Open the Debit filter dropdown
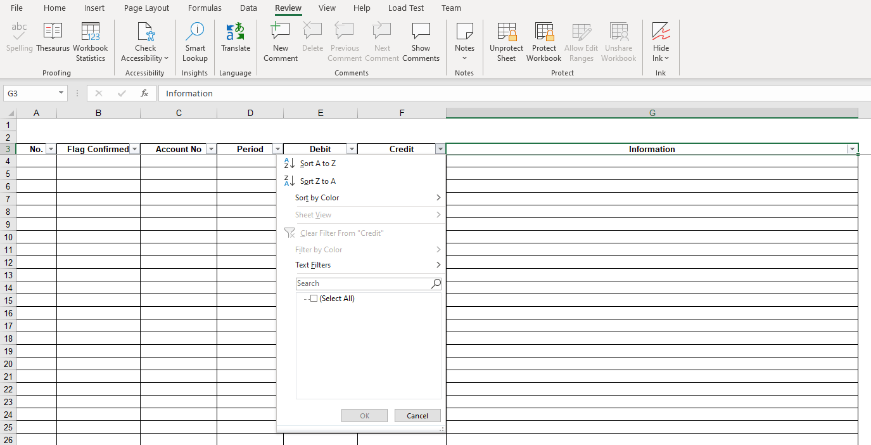The image size is (871, 445). click(352, 149)
